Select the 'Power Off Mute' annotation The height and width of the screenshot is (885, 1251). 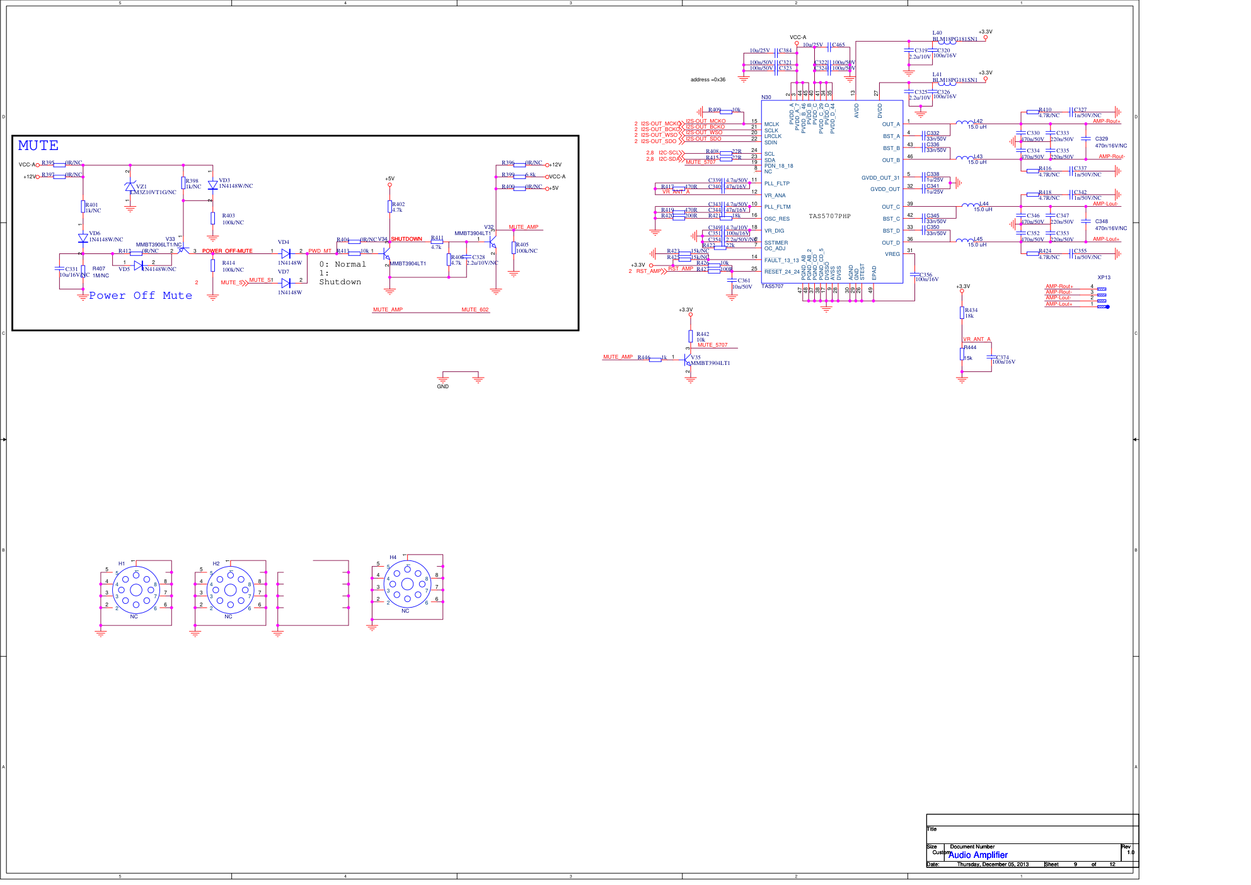click(x=141, y=296)
